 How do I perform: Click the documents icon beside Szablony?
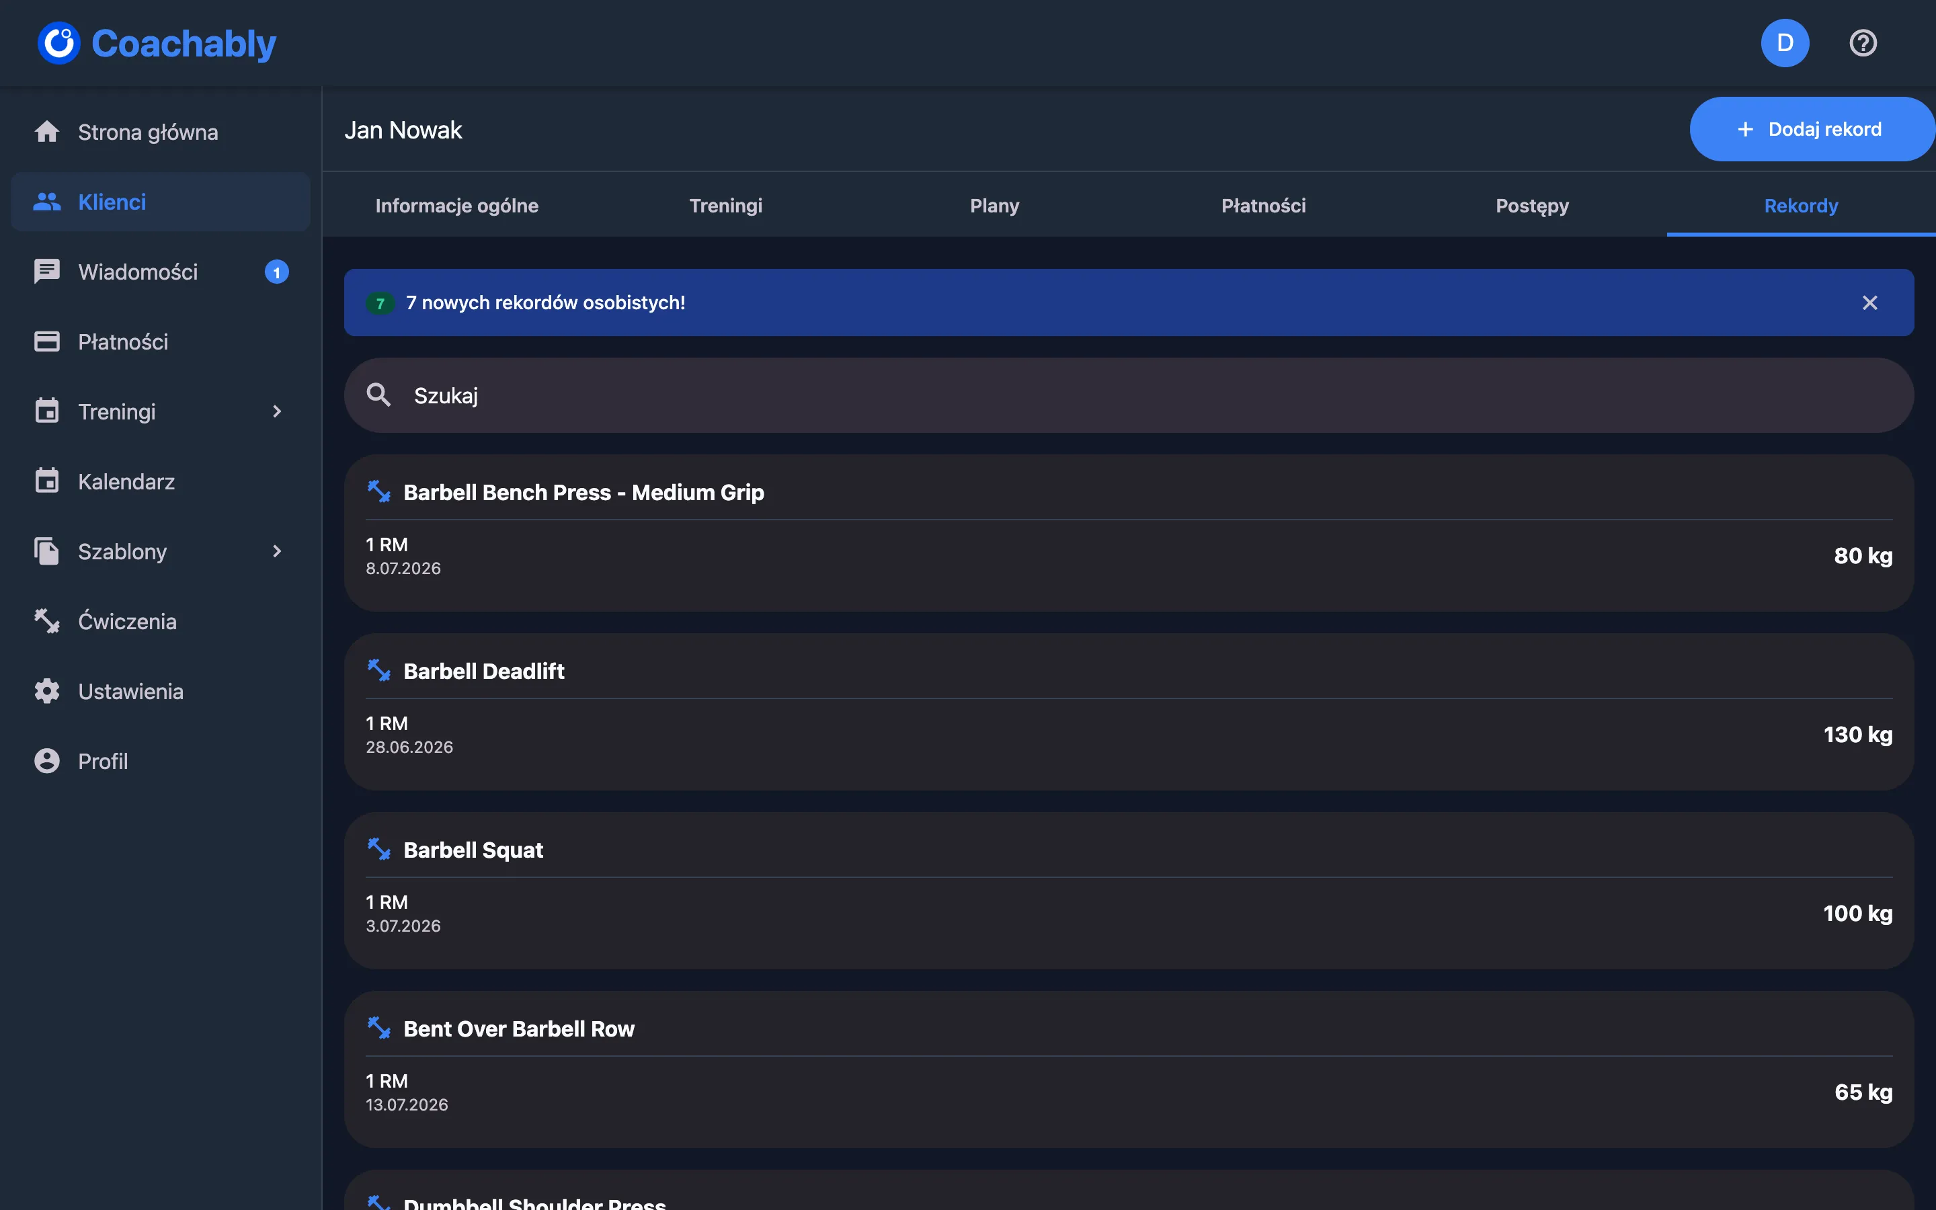(47, 551)
